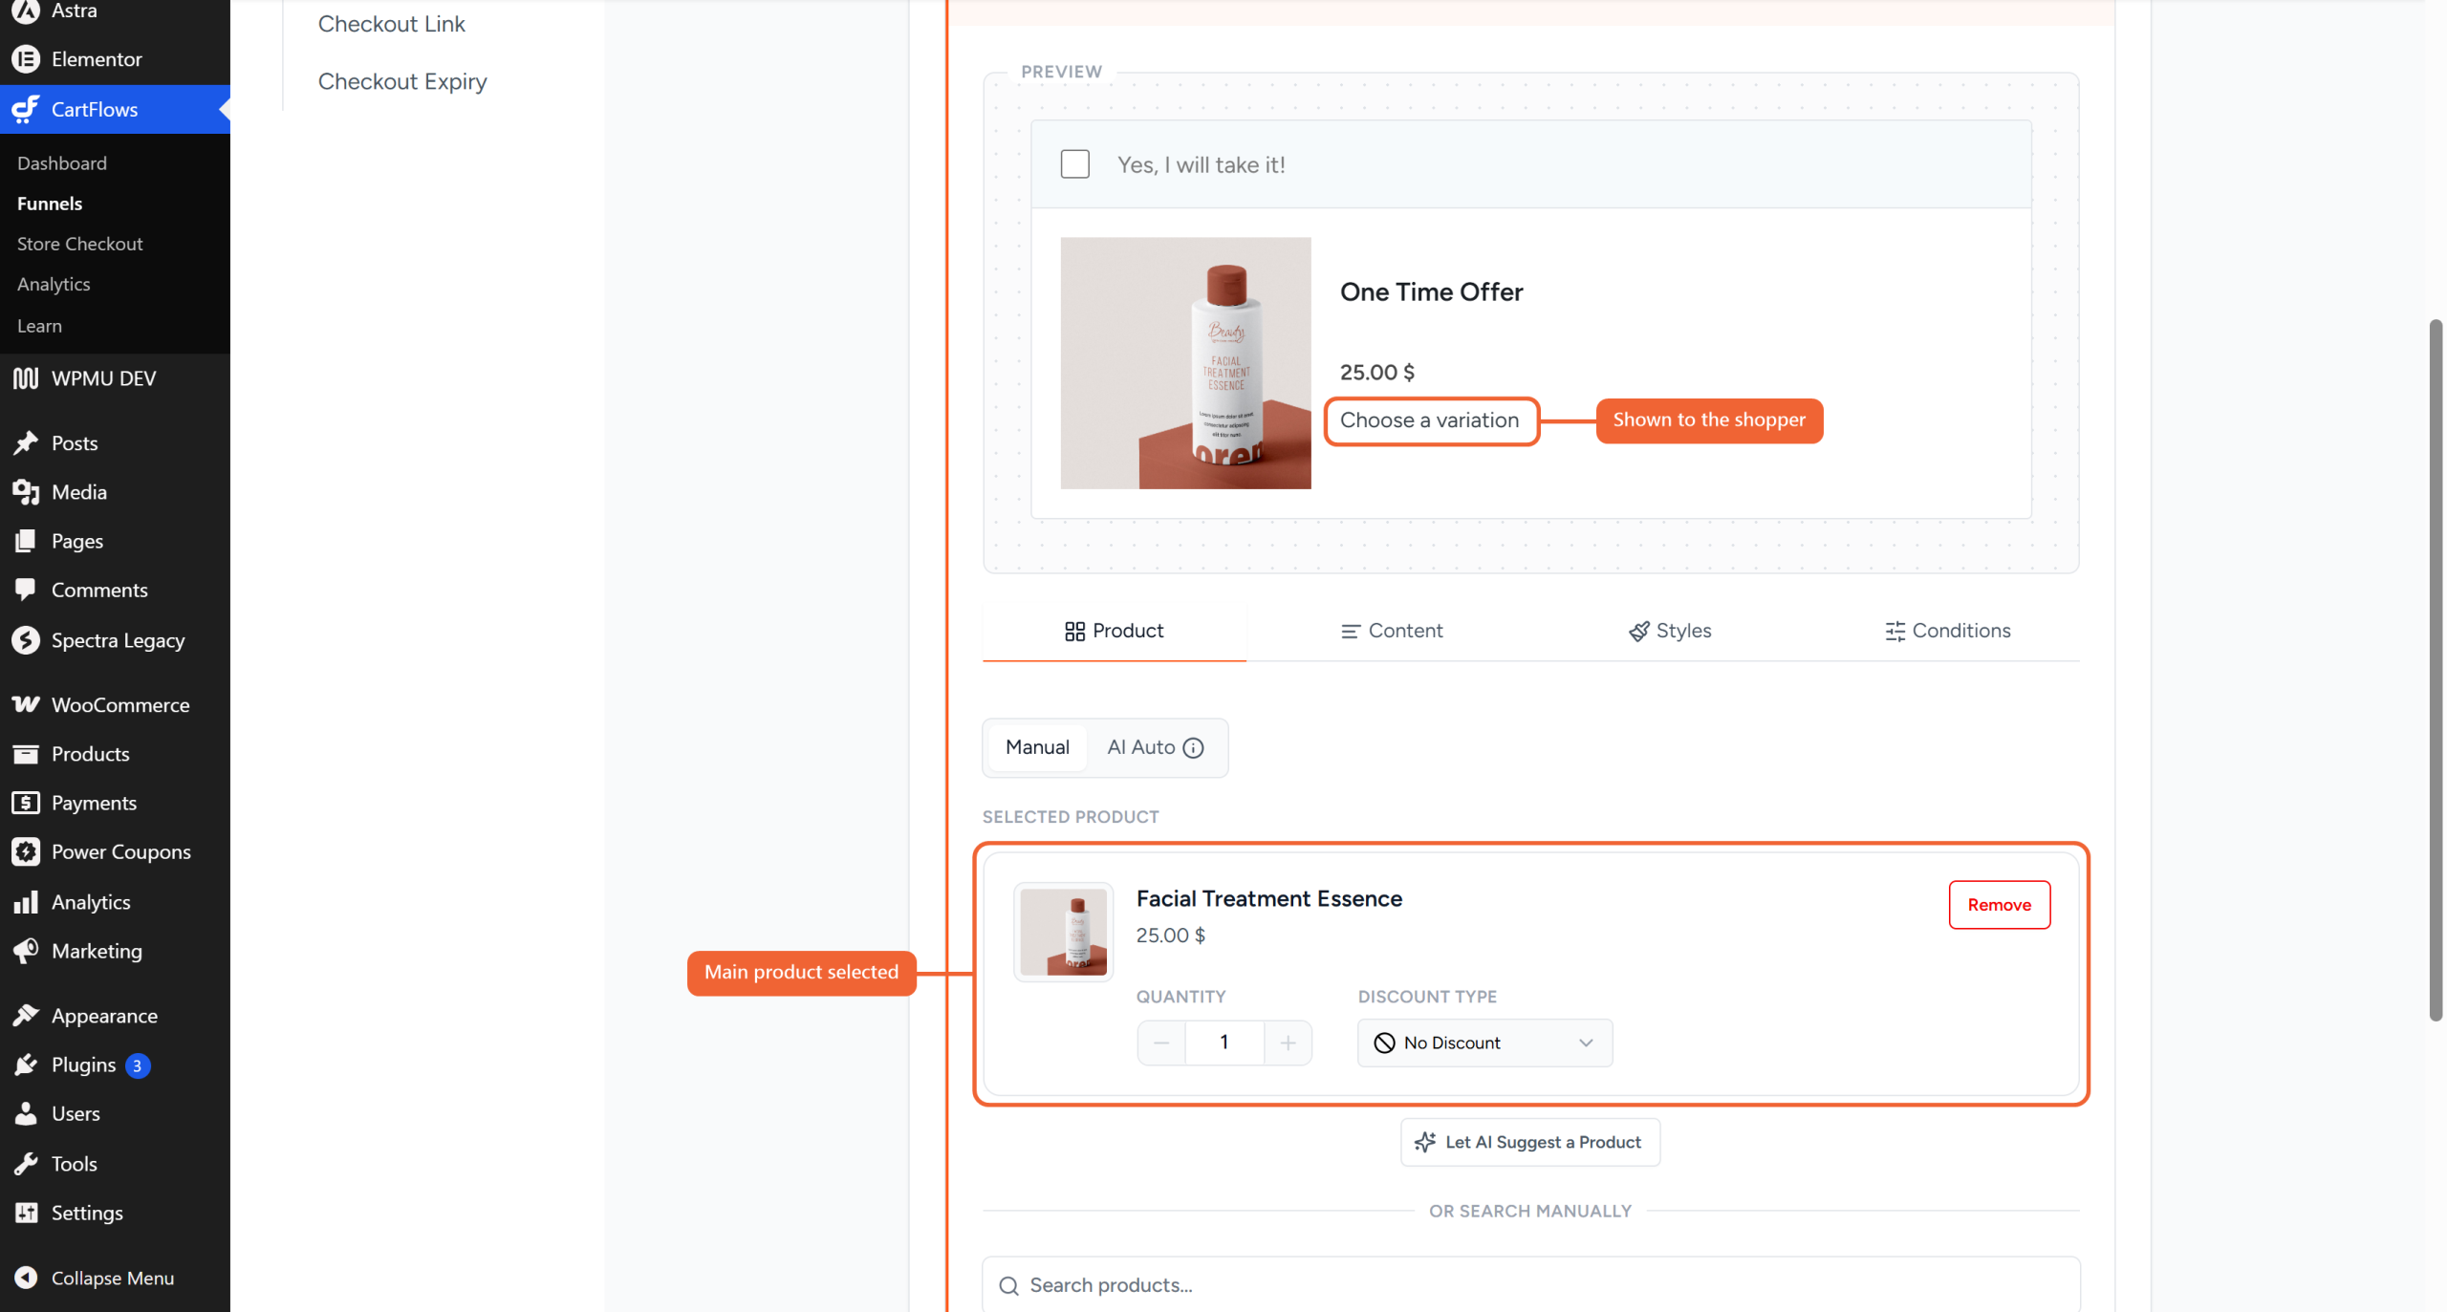This screenshot has width=2447, height=1312.
Task: Open the Users menu item
Action: pos(76,1113)
